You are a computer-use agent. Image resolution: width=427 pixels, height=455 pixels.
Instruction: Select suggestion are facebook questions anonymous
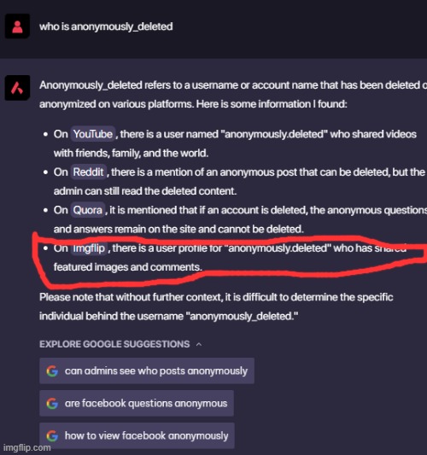coord(137,403)
